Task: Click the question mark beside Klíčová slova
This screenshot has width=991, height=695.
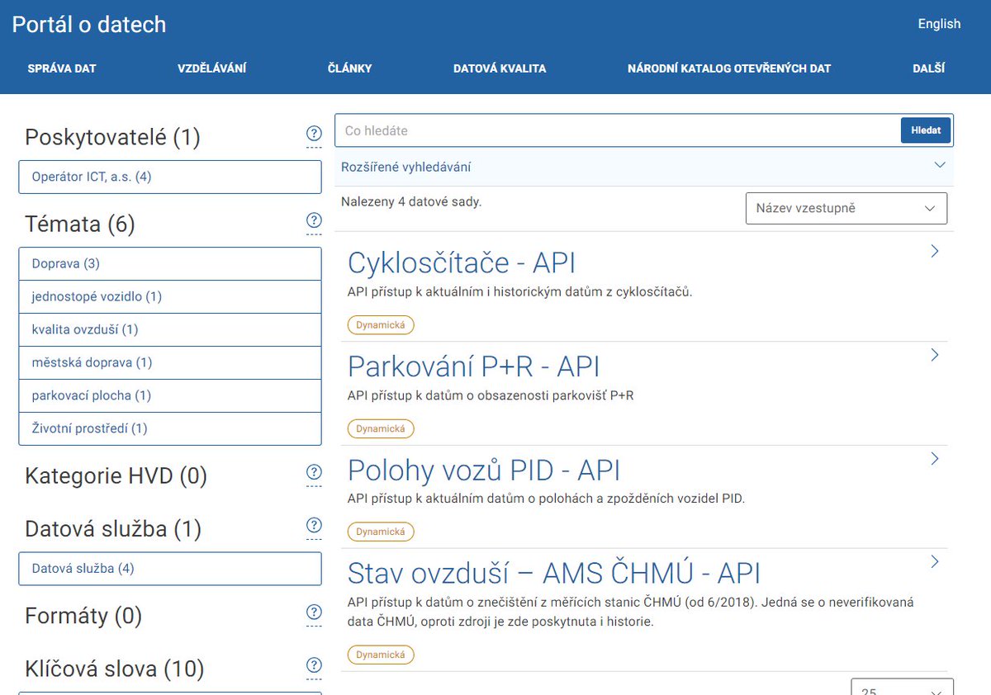Action: click(x=313, y=665)
